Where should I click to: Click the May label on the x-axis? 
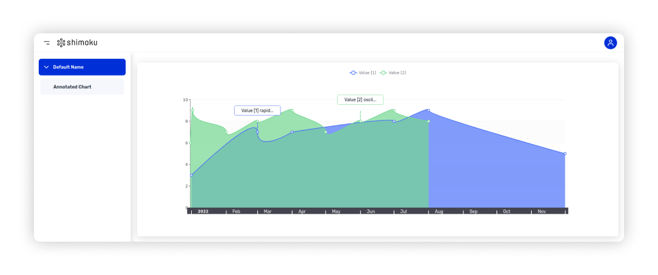click(x=336, y=211)
